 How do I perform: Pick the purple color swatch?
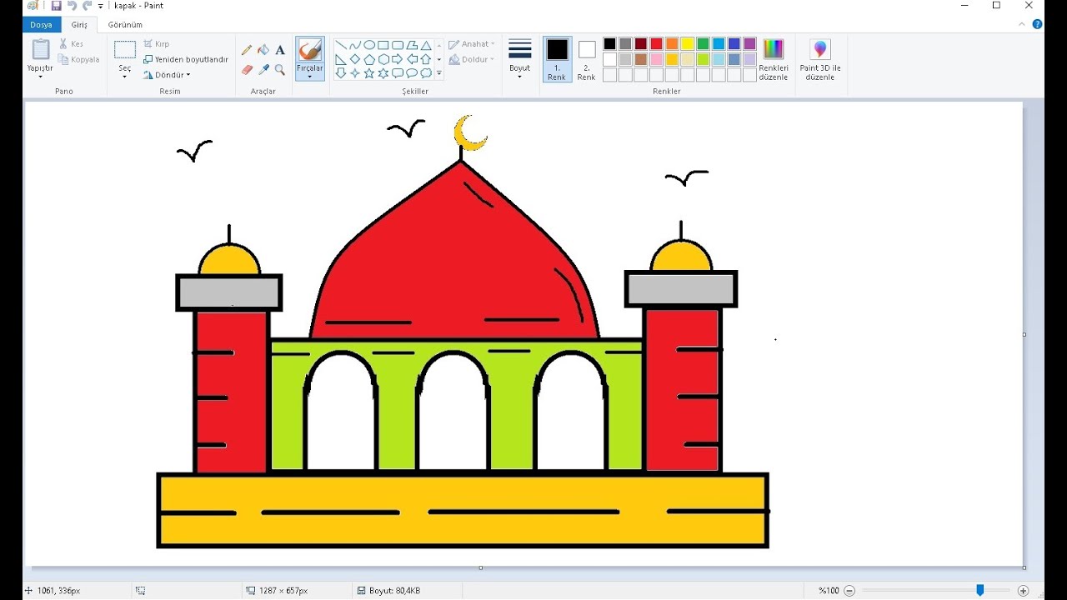tap(749, 44)
